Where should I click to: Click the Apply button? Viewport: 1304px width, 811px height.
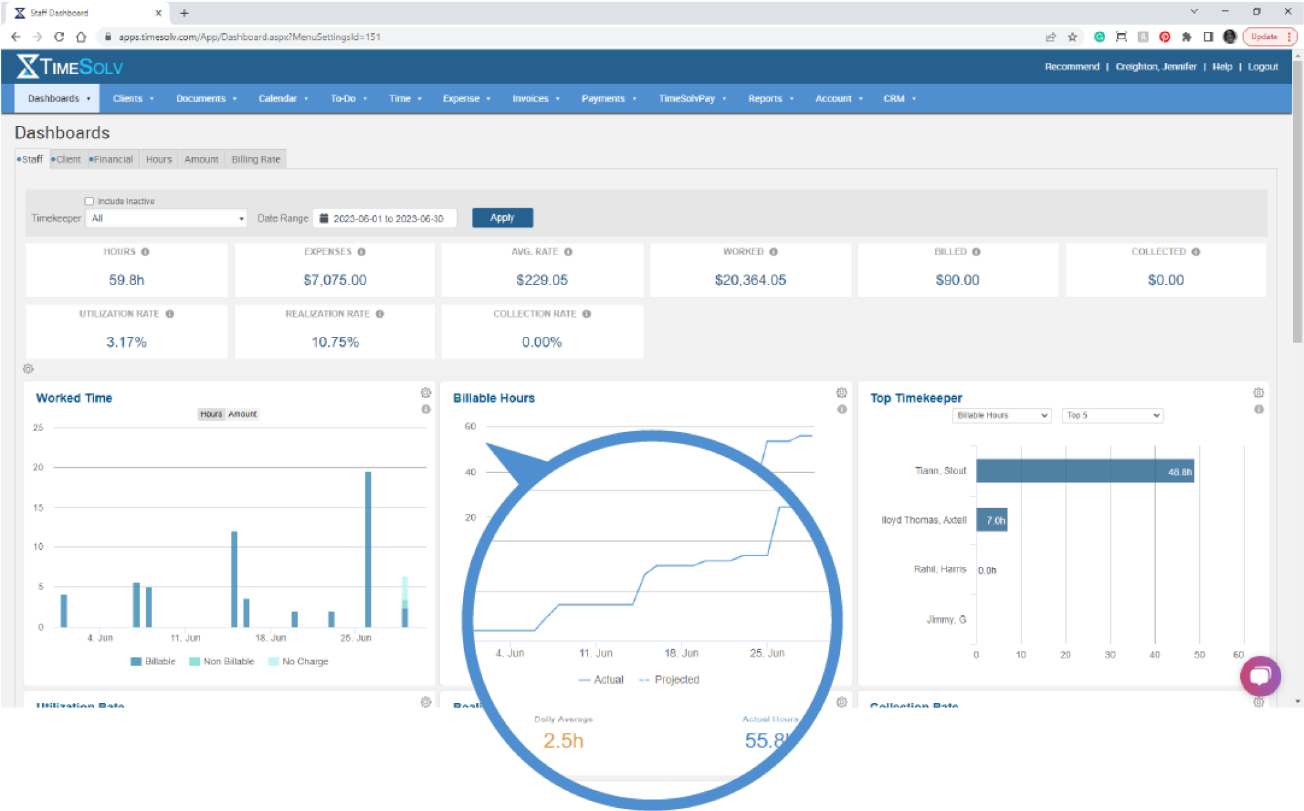coord(502,217)
